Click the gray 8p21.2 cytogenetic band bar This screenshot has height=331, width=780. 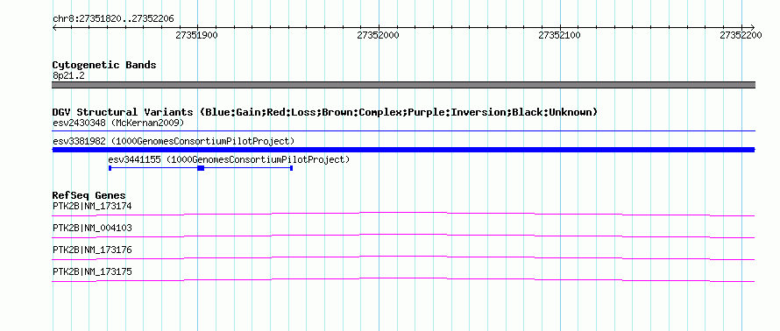403,85
